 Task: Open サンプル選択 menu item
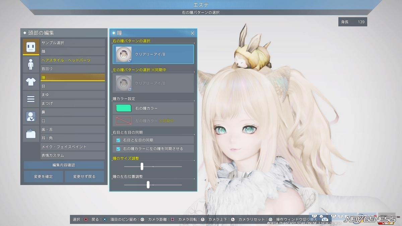[73, 43]
